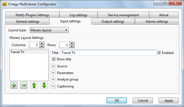Viewport: 184px width, 107px height.
Task: Click the Apply button
Action: [169, 100]
